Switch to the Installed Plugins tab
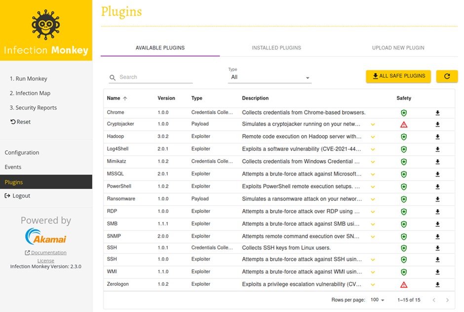 (276, 48)
